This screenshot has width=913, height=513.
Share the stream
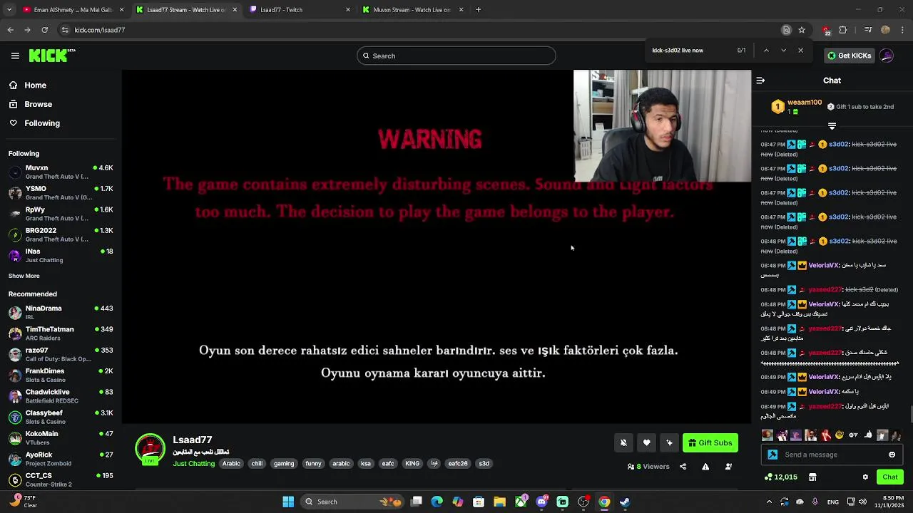(x=683, y=467)
